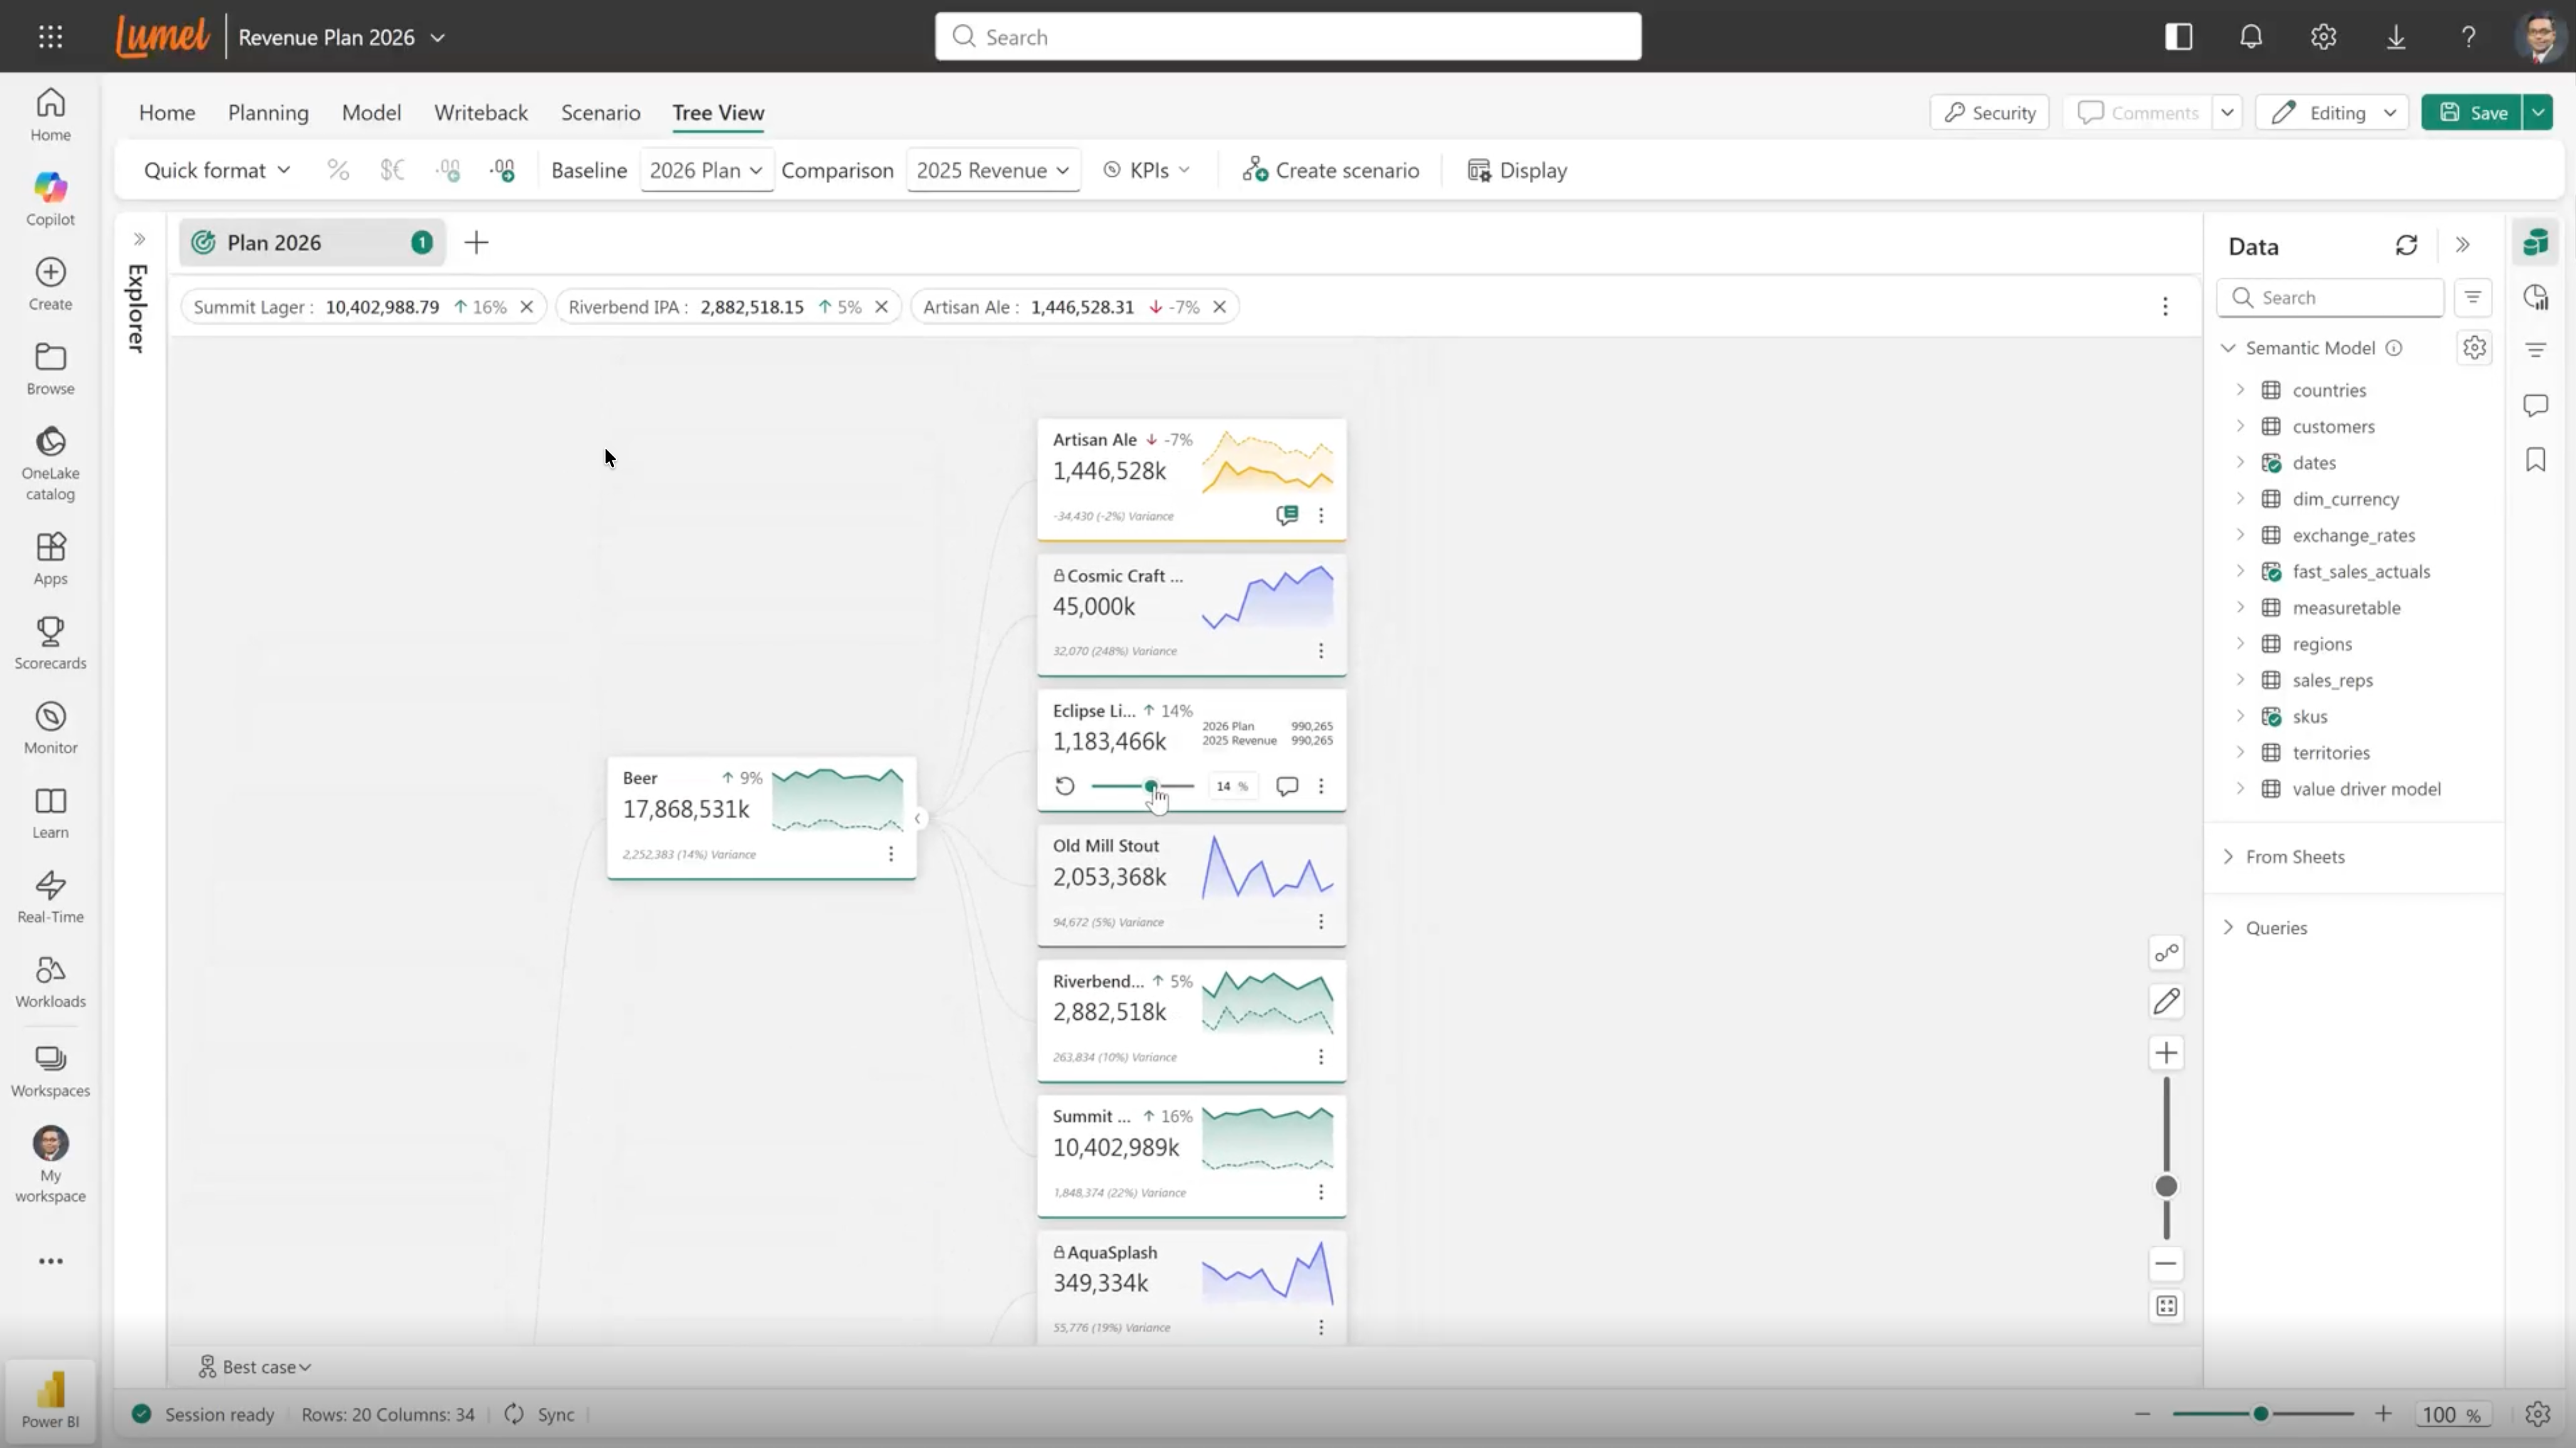This screenshot has height=1448, width=2576.
Task: Change the Baseline from 2026 Plan dropdown
Action: point(706,170)
